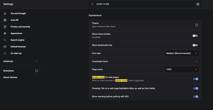Viewport: 213px width, 110px height.
Task: Open Extensions via external link icon
Action: click(37, 71)
